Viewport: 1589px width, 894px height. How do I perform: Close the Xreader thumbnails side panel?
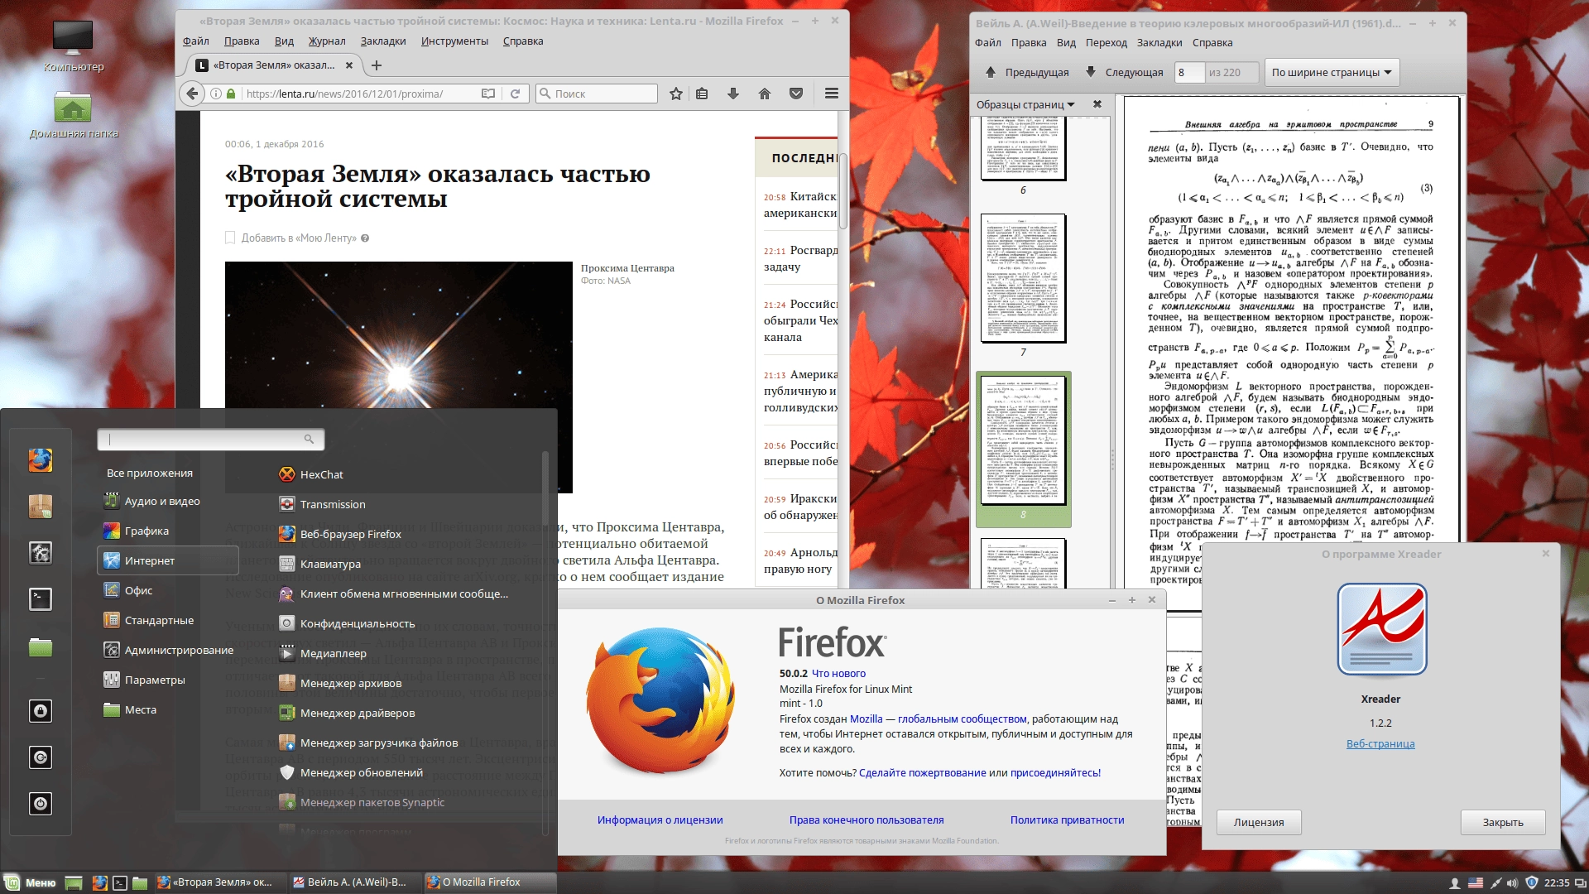pyautogui.click(x=1097, y=104)
